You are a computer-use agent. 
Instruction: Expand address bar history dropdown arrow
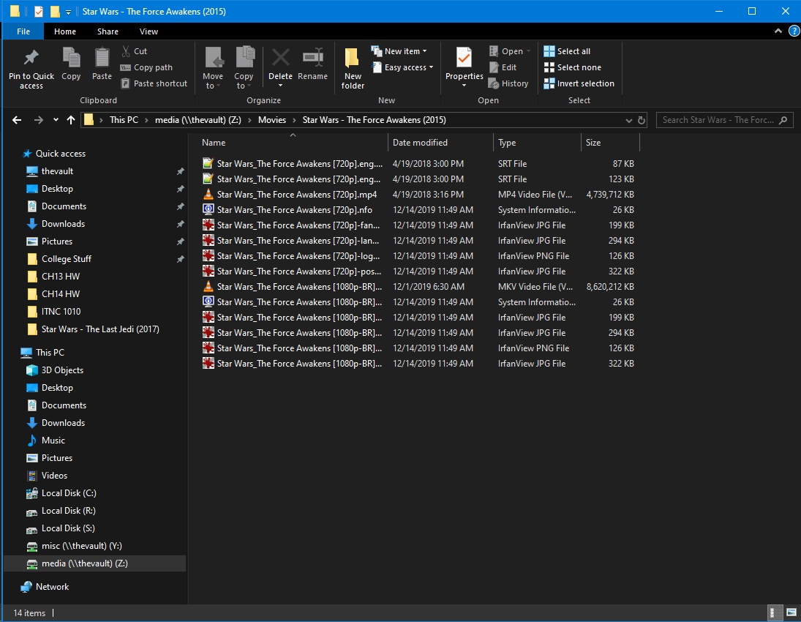point(629,120)
